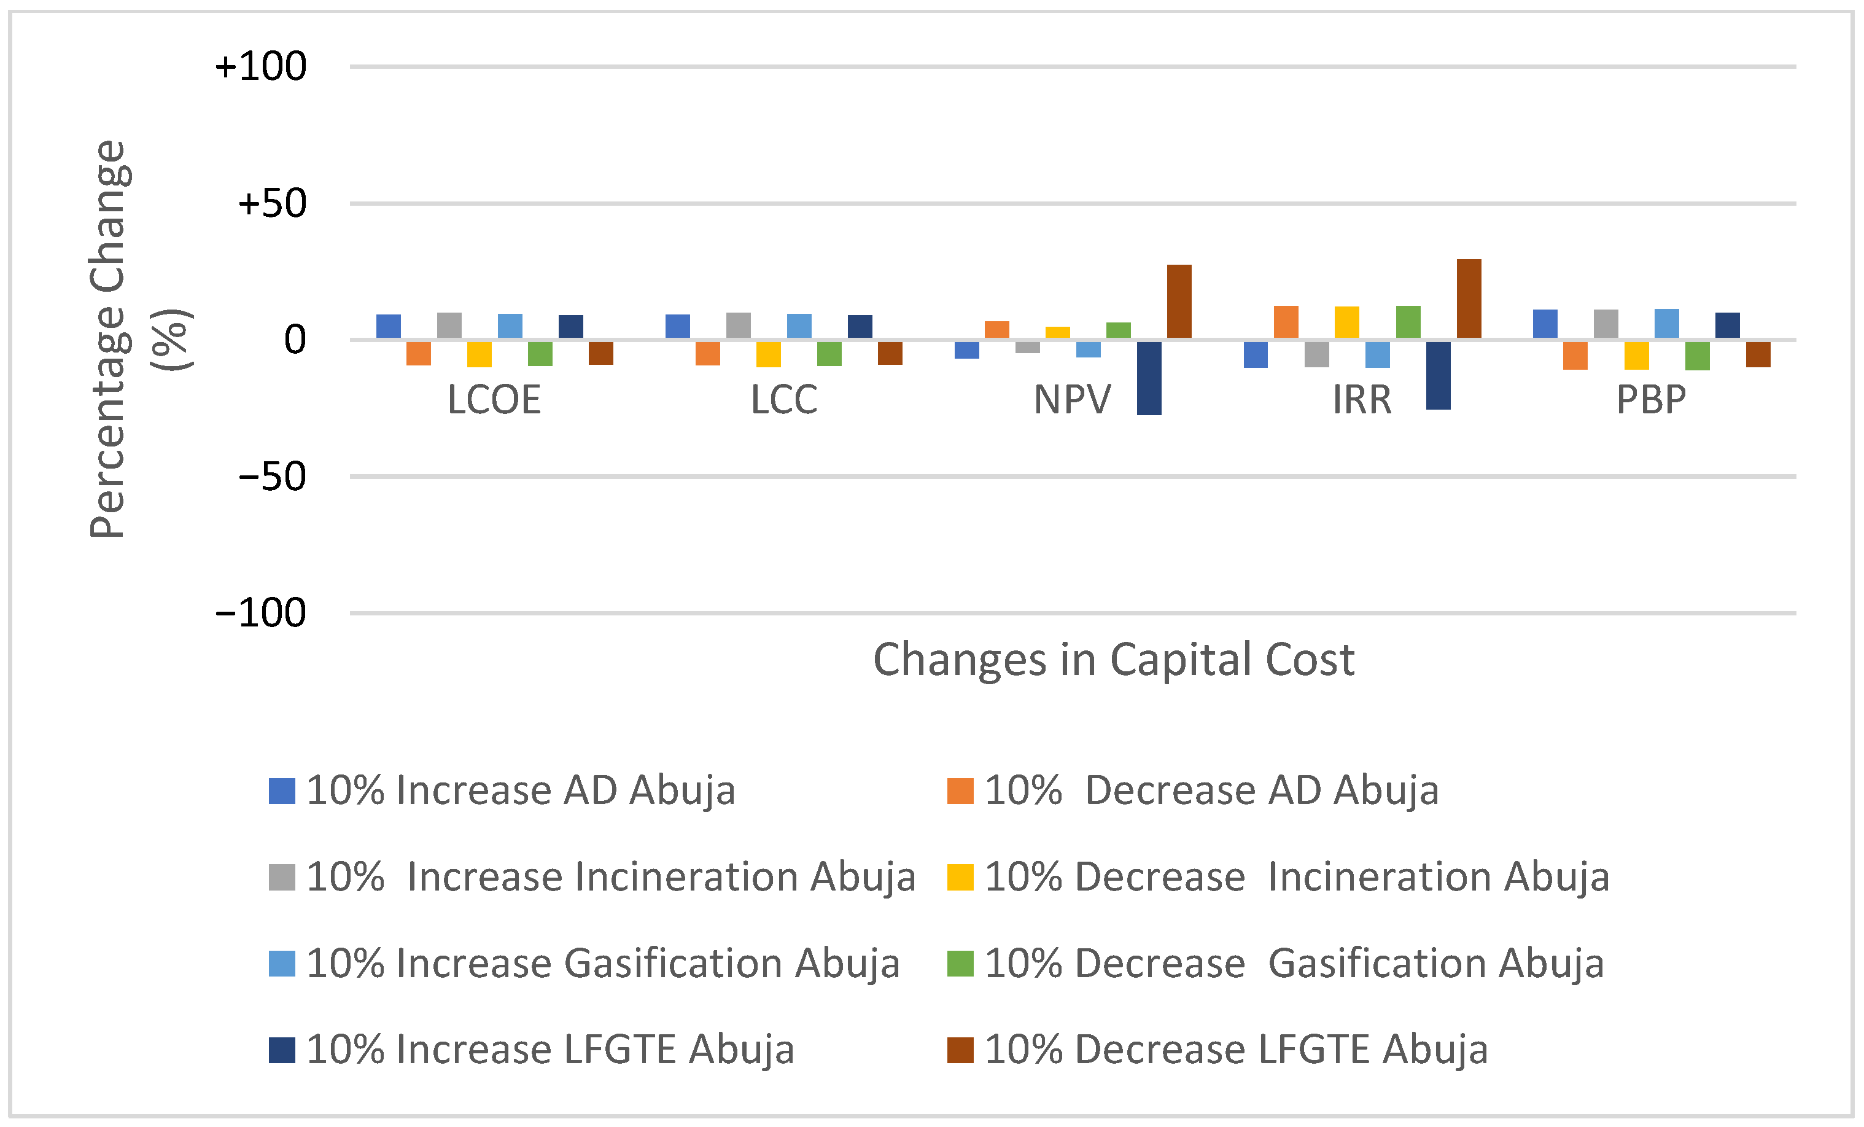The height and width of the screenshot is (1127, 1864).
Task: Click the yellow Decrease Incineration Abuja legend swatch
Action: click(x=960, y=877)
